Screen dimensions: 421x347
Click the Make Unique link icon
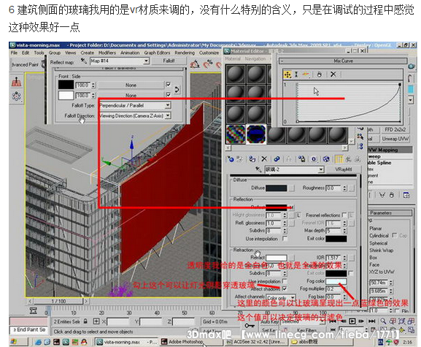277,159
